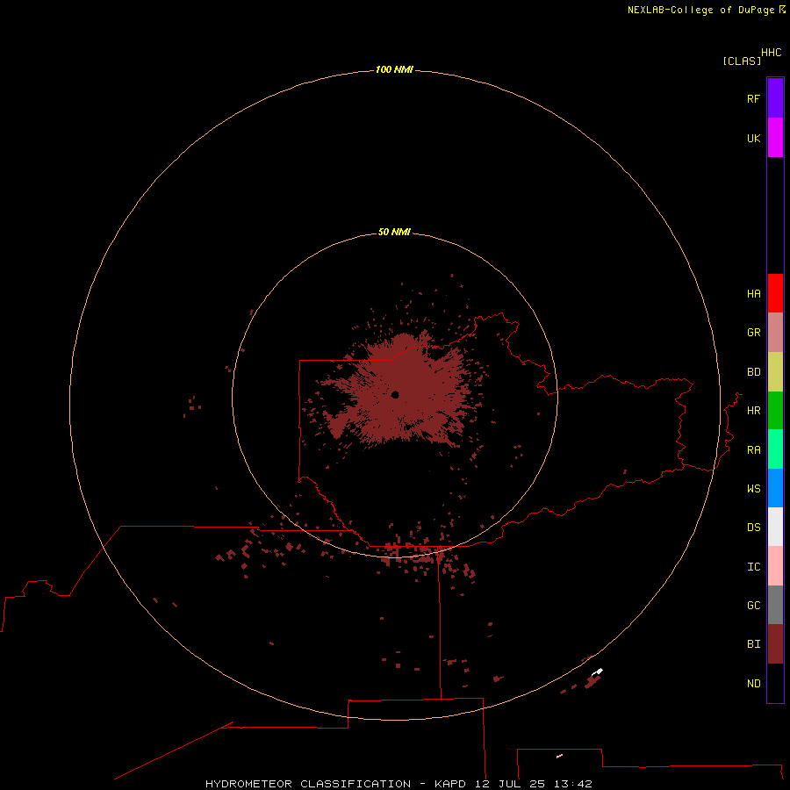Image resolution: width=790 pixels, height=790 pixels.
Task: Click the HR legend label
Action: tap(753, 411)
